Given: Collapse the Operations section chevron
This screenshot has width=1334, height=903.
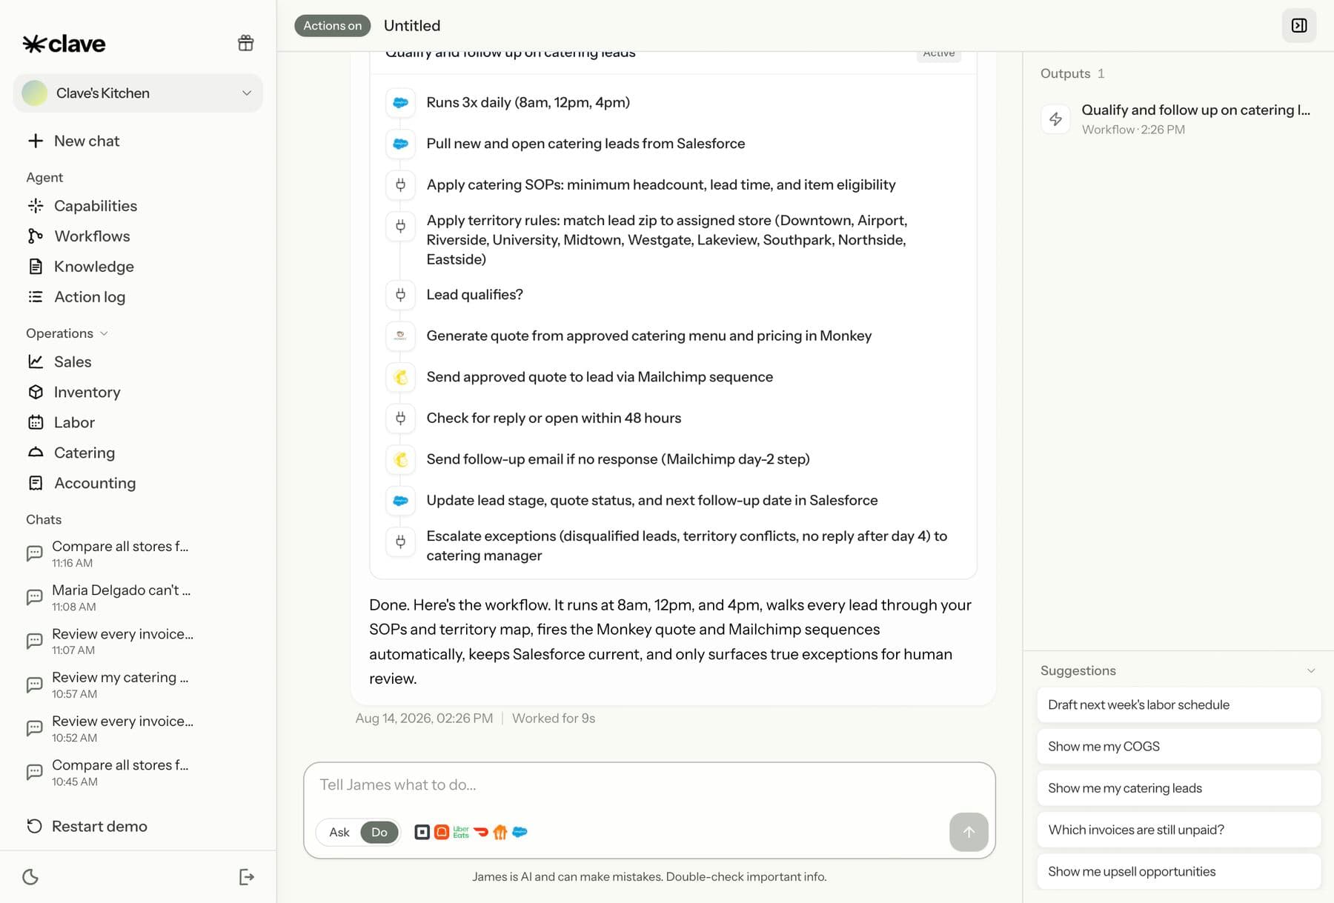Looking at the screenshot, I should [104, 333].
